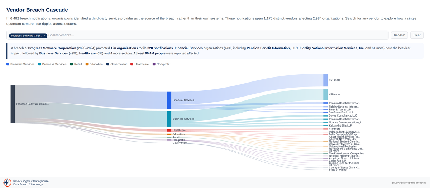Image resolution: width=430 pixels, height=188 pixels.
Task: Click "Fidelity National Information Services, Inc." in summary
Action: pos(332,48)
